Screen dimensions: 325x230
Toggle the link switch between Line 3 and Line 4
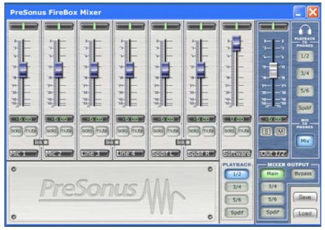pyautogui.click(x=112, y=142)
